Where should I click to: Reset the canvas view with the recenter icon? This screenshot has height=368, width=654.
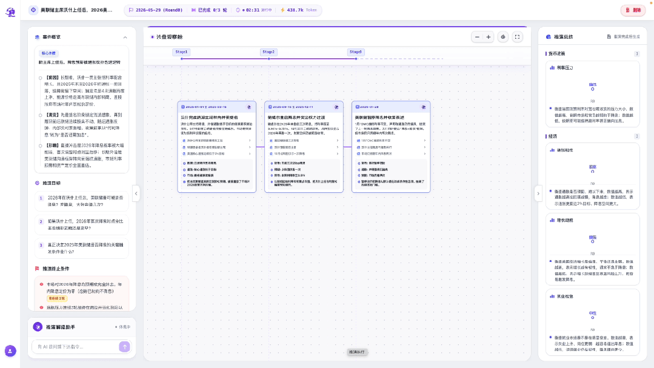tap(503, 37)
